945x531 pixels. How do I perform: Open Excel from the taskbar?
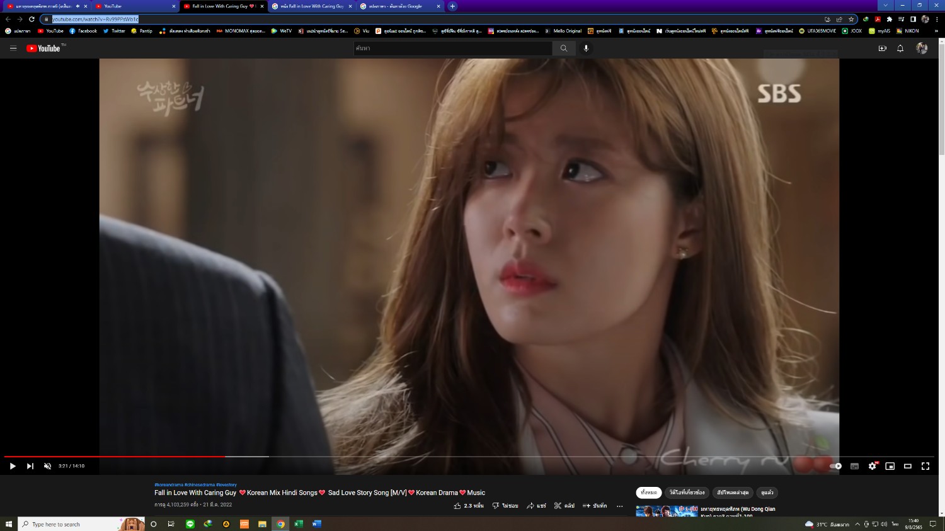click(x=299, y=524)
